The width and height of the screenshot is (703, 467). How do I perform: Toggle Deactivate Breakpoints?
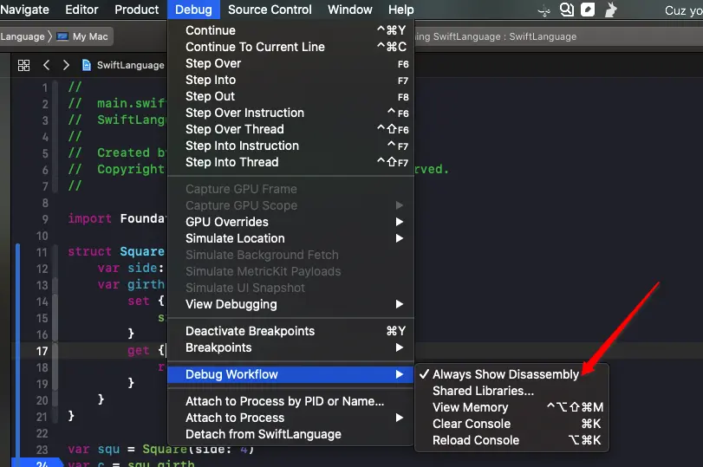pyautogui.click(x=250, y=331)
